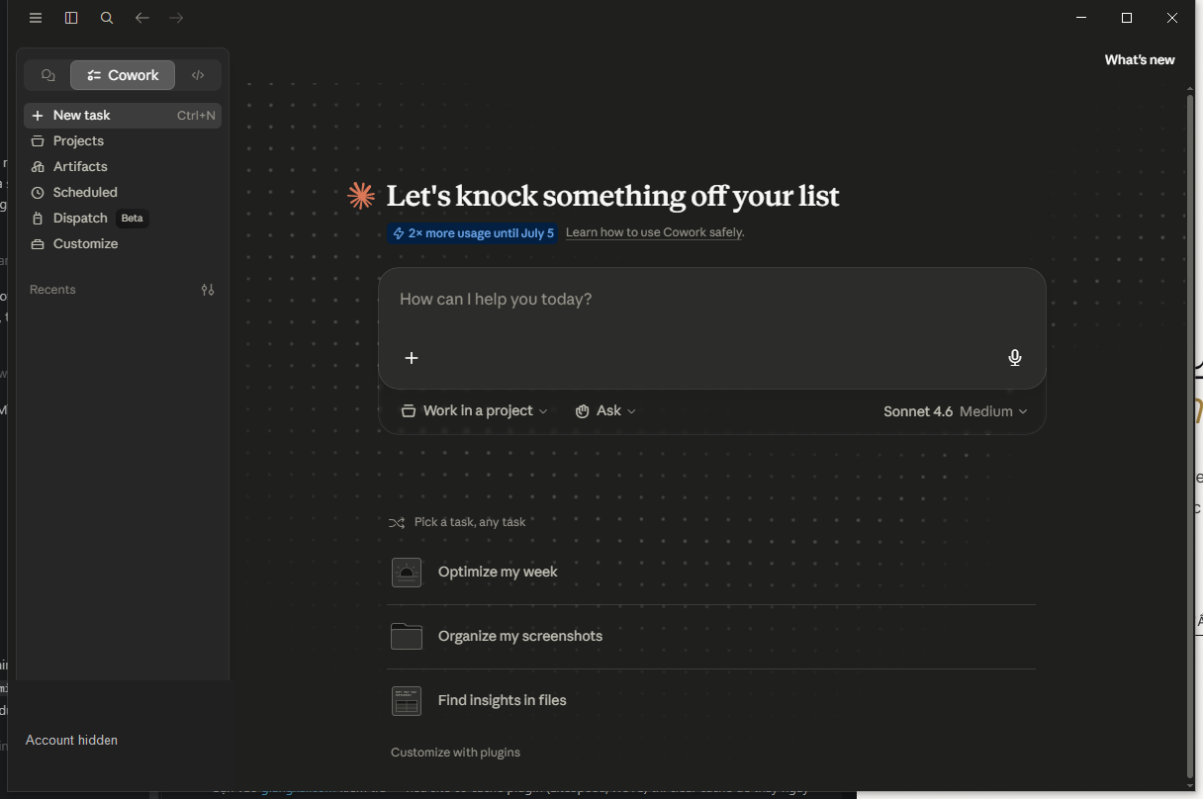Switch to the Chat bubble tab icon

coord(47,75)
